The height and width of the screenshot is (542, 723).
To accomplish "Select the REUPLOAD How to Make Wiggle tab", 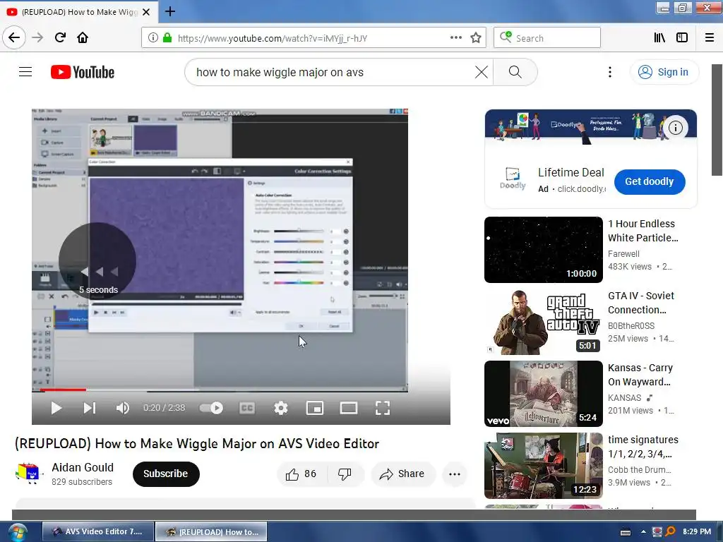I will [79, 12].
